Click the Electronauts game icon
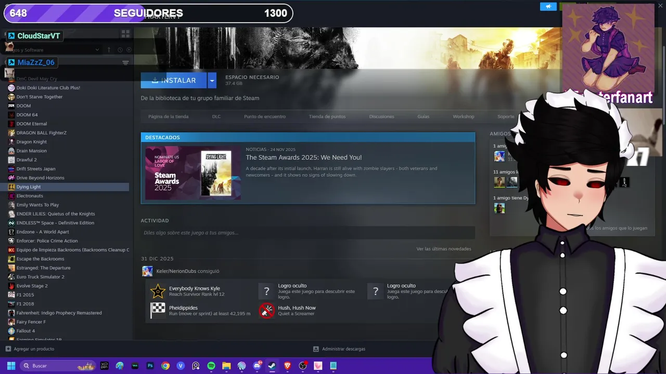Image resolution: width=666 pixels, height=374 pixels. (x=11, y=196)
